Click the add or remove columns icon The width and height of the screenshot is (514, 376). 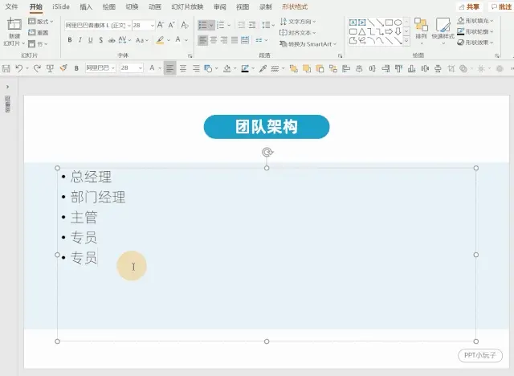click(259, 40)
